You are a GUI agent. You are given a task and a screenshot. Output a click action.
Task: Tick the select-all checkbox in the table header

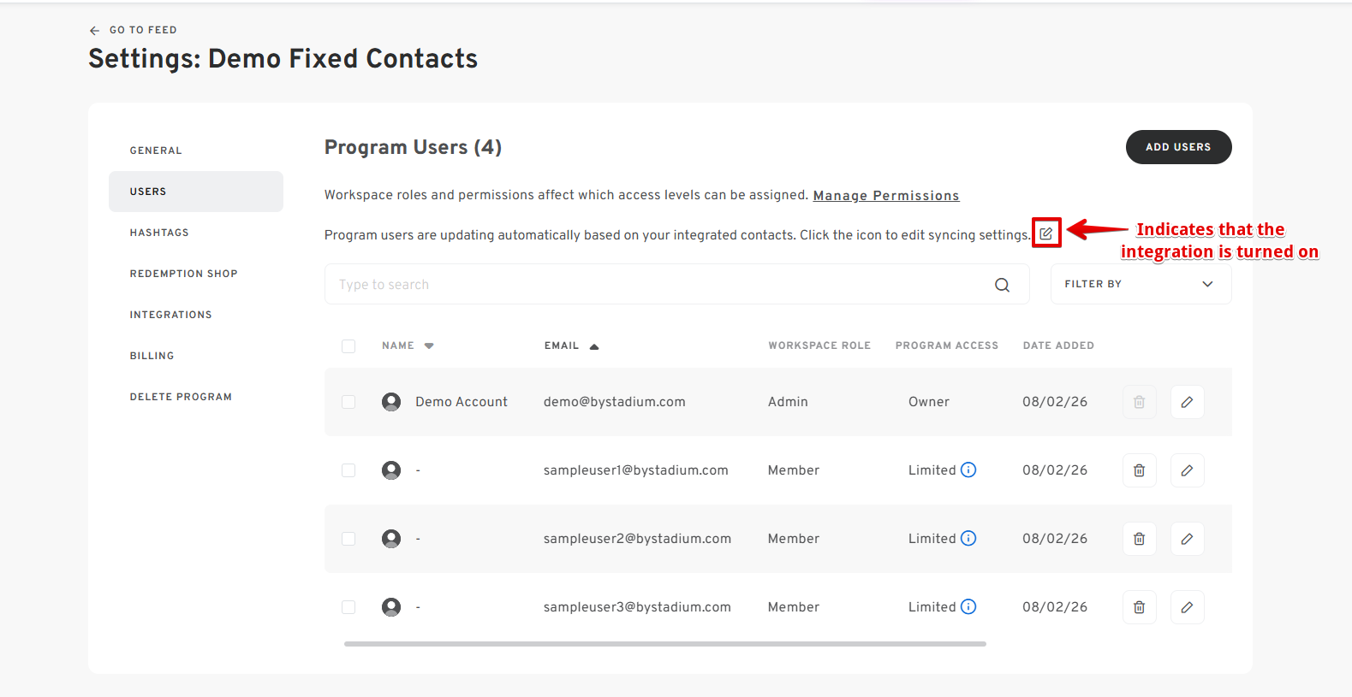point(348,346)
